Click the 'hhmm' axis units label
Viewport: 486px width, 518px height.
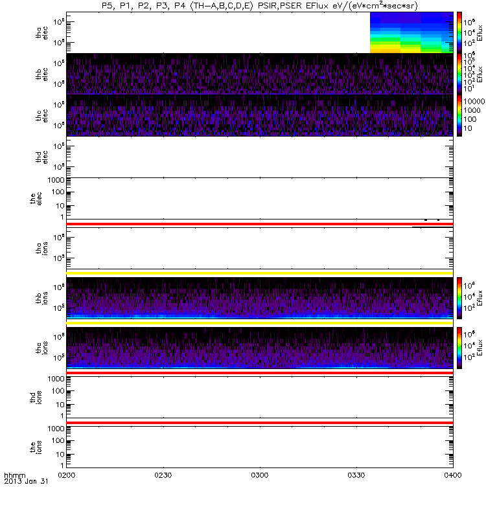14,475
